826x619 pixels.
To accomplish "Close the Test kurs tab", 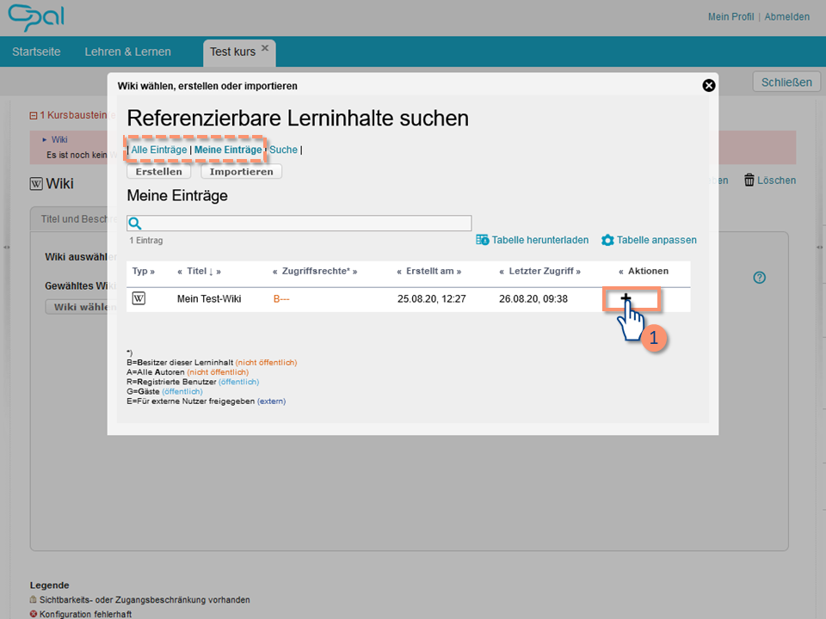I will 265,48.
